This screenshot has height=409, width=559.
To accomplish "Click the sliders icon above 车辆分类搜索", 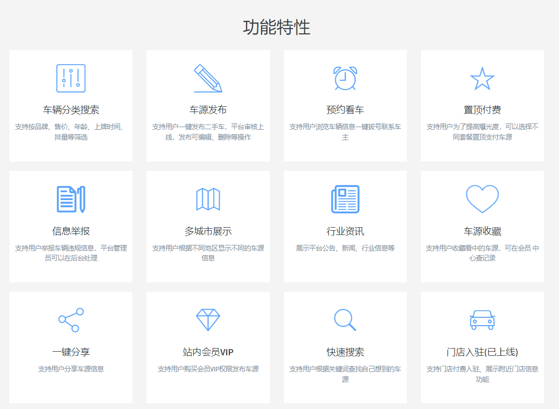I will [x=71, y=78].
